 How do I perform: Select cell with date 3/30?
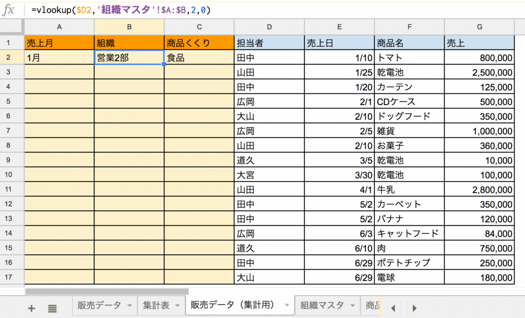coord(339,174)
